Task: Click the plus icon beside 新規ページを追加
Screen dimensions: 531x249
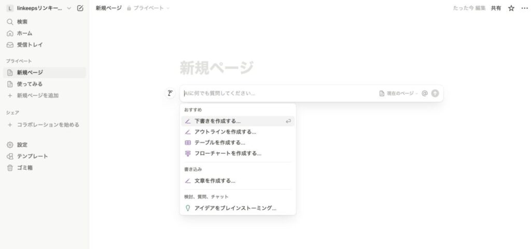Action: (x=10, y=96)
